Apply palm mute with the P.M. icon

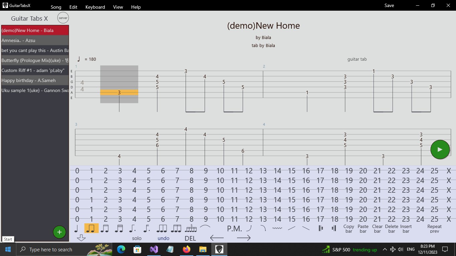(x=235, y=228)
